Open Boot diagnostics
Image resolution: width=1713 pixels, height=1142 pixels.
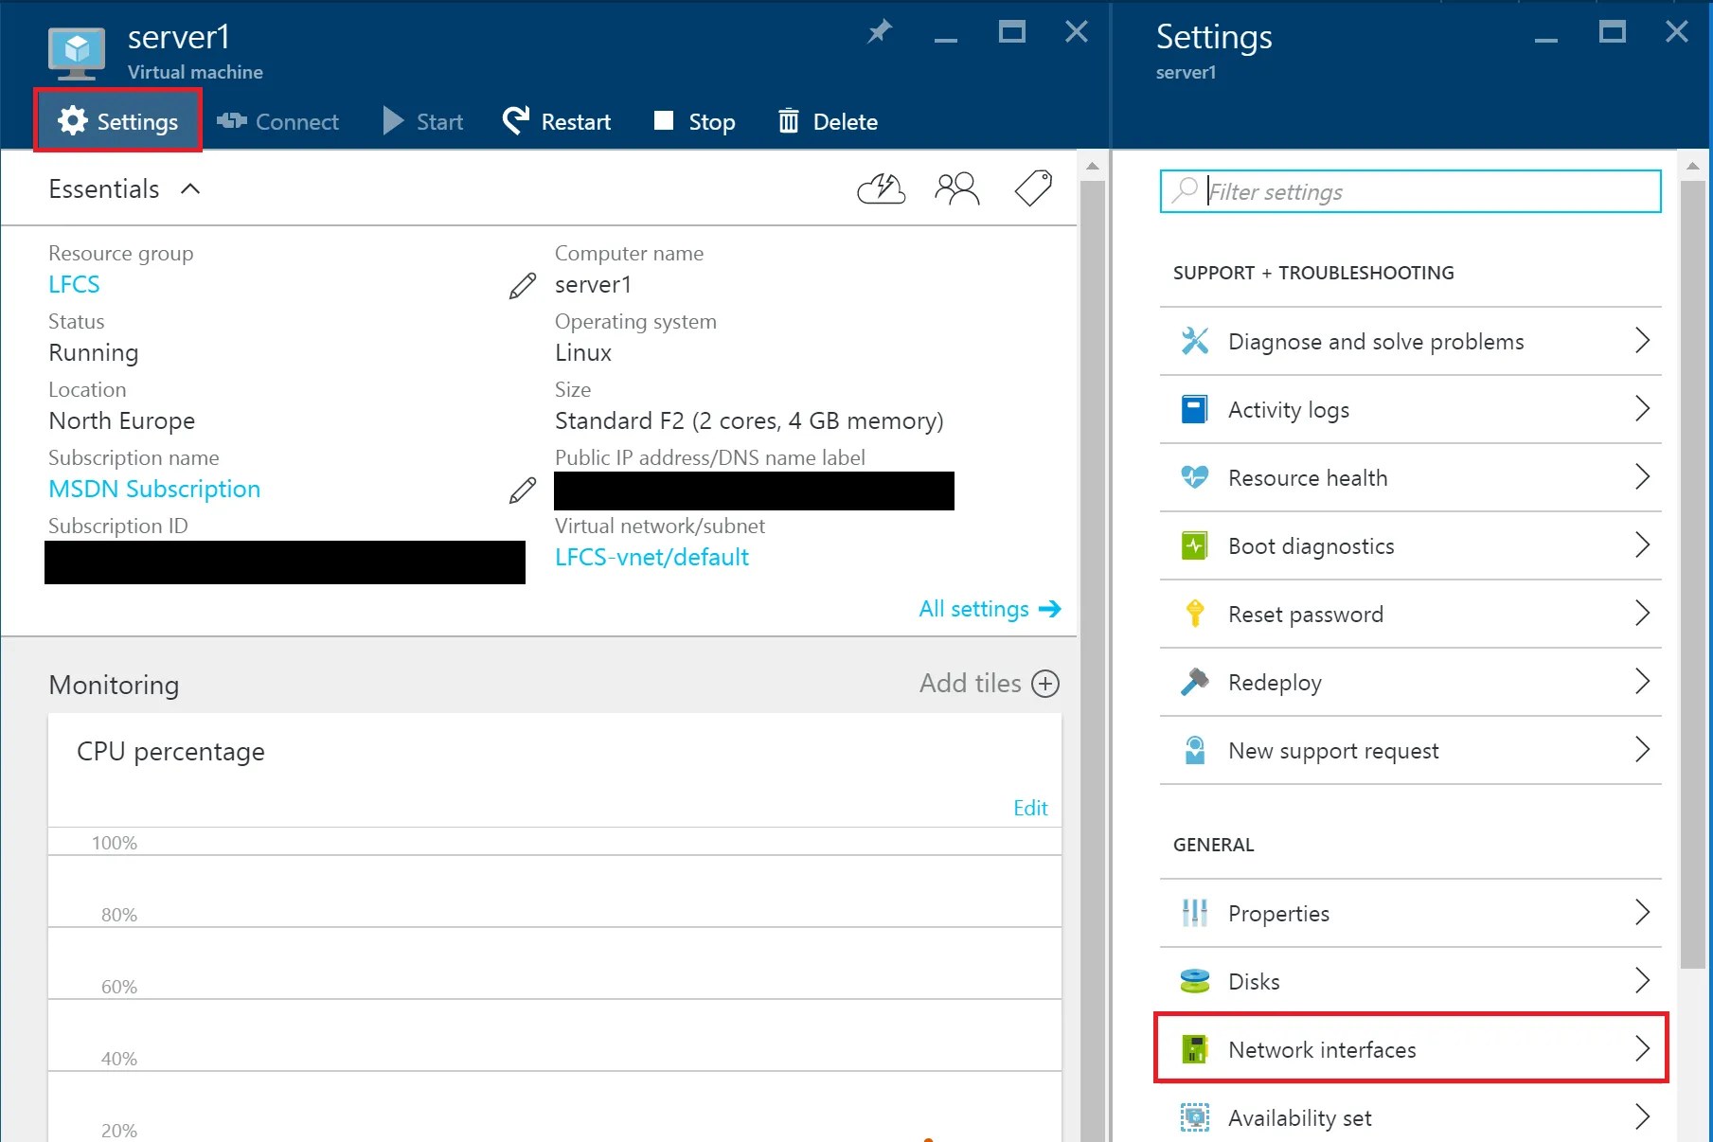point(1410,545)
